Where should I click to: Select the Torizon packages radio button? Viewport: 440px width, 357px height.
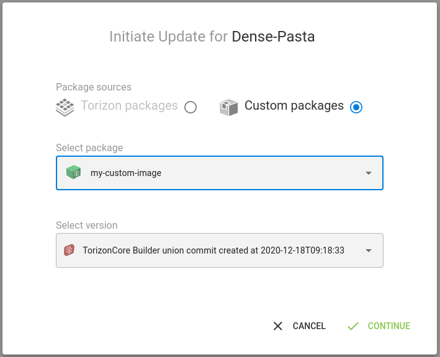coord(191,107)
